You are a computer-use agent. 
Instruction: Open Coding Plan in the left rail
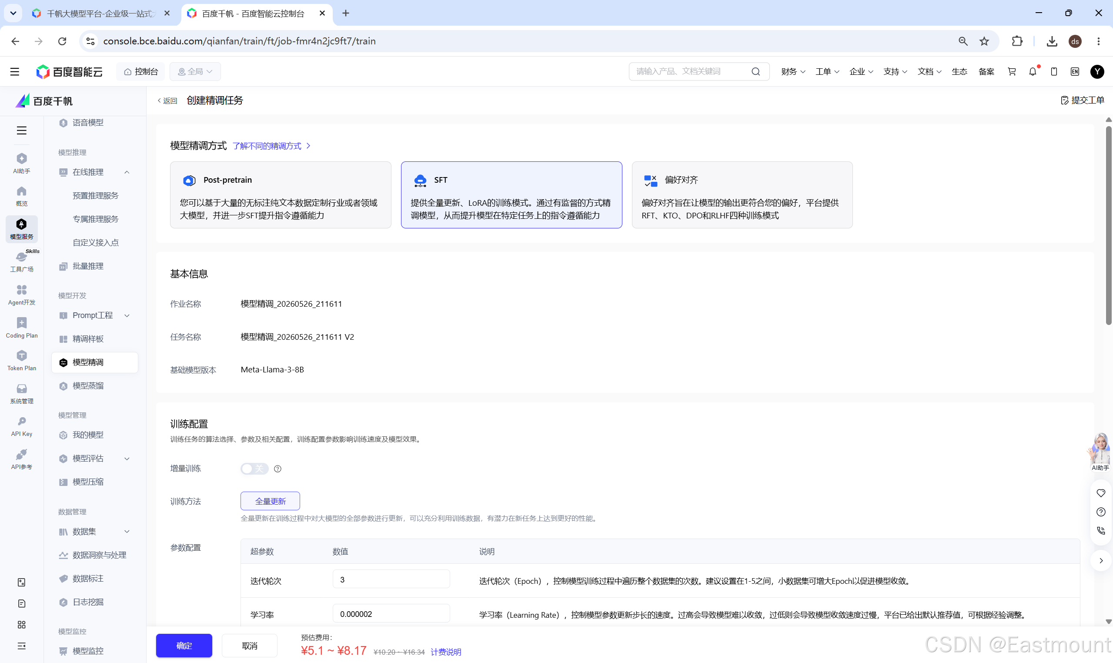point(21,328)
